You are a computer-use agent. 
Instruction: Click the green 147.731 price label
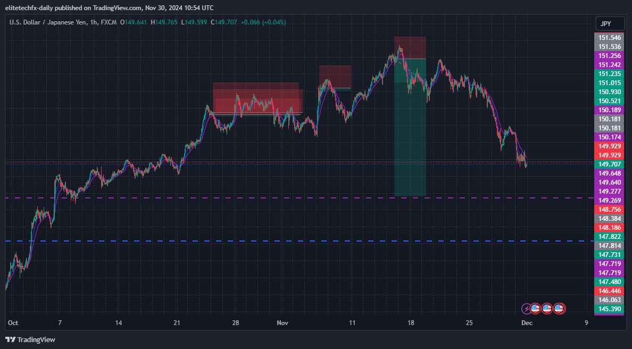click(x=609, y=255)
